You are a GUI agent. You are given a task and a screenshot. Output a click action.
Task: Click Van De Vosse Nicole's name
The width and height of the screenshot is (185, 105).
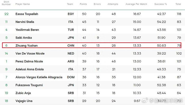[x=30, y=53]
